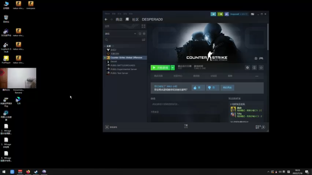
Task: Click the friends-playing icon on CS:GO banner
Action: pos(256,58)
